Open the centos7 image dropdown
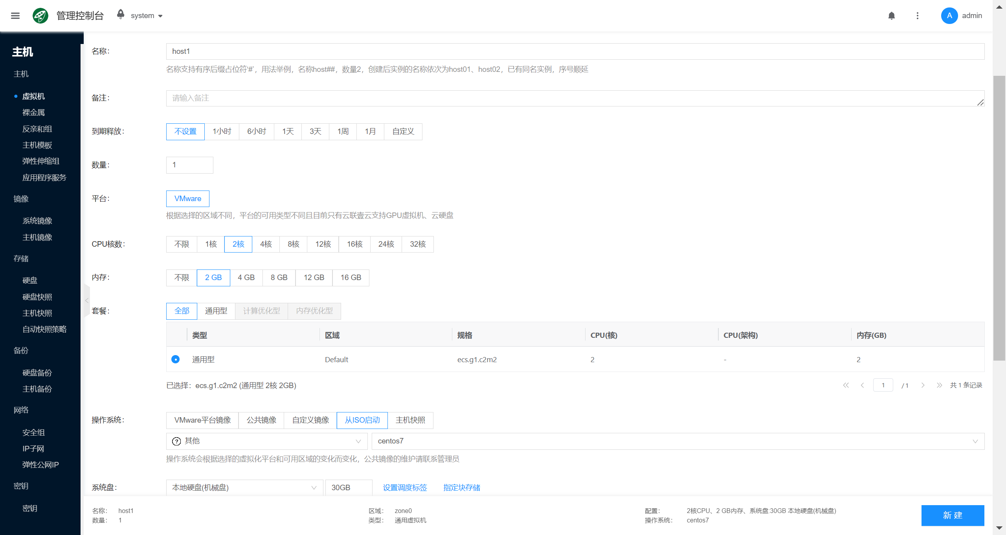This screenshot has width=1006, height=535. pos(678,441)
